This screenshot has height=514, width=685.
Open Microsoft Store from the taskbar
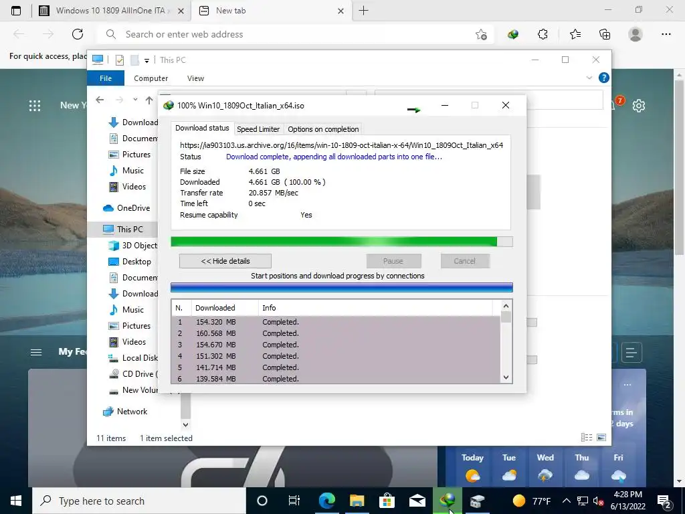click(387, 501)
